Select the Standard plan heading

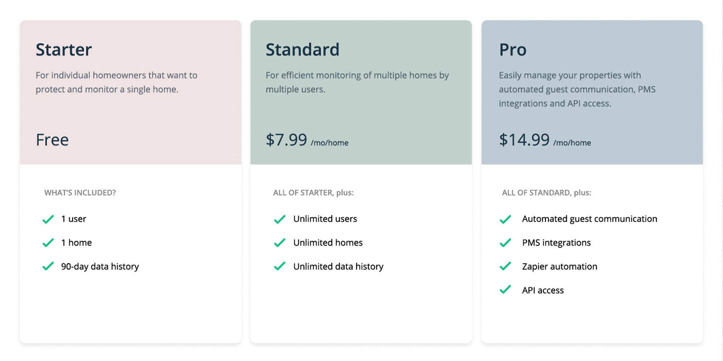click(x=303, y=50)
